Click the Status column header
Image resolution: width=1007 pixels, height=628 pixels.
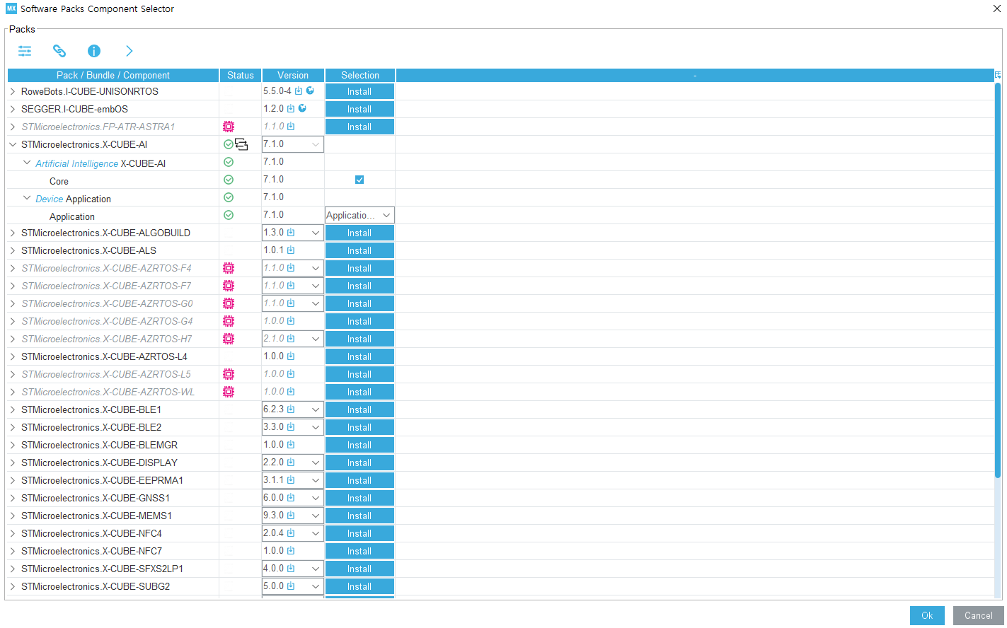(x=241, y=75)
